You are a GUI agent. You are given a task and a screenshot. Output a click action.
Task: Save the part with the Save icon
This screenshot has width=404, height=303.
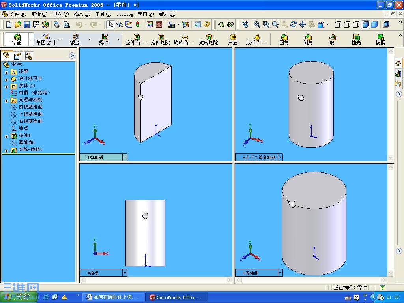tap(27, 24)
